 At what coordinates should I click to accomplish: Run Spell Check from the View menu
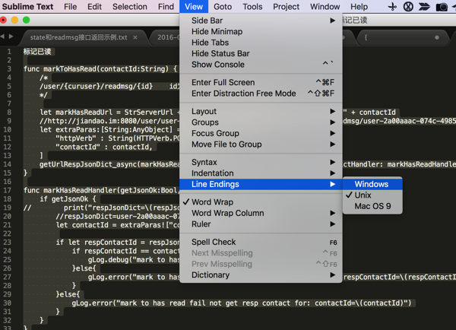coord(214,242)
